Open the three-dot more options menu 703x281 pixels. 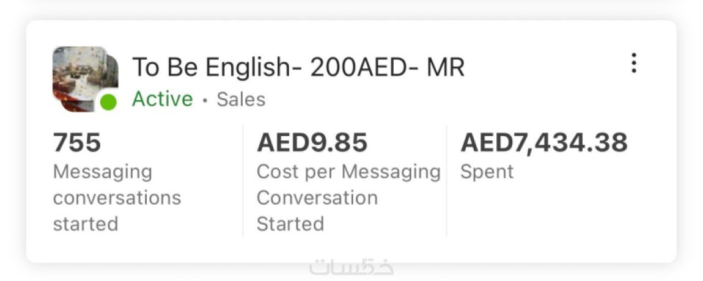[x=634, y=63]
